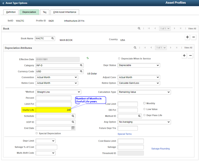Open the Method dropdown
This screenshot has height=161, width=199.
[58, 92]
